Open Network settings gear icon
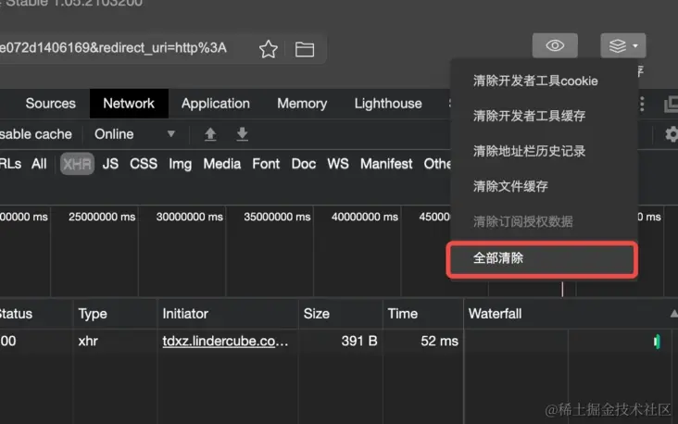 (672, 134)
